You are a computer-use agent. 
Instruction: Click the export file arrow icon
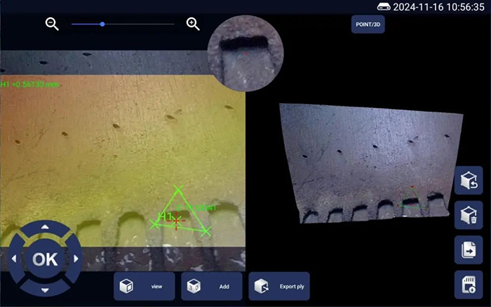[x=468, y=249]
